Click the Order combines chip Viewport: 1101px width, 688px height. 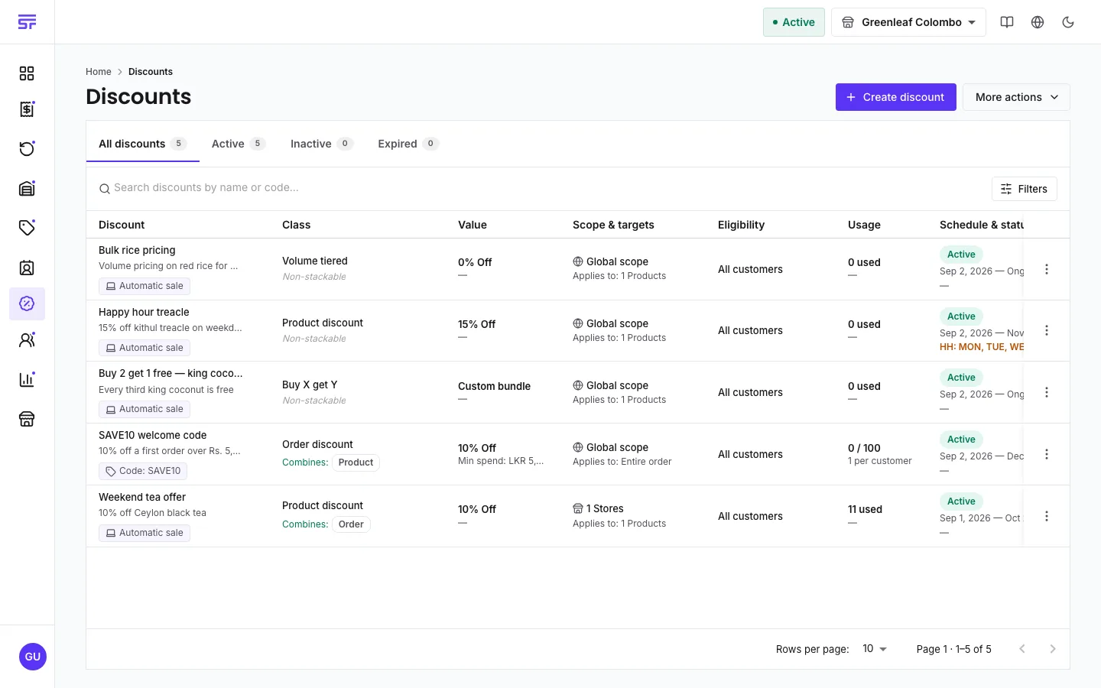351,524
